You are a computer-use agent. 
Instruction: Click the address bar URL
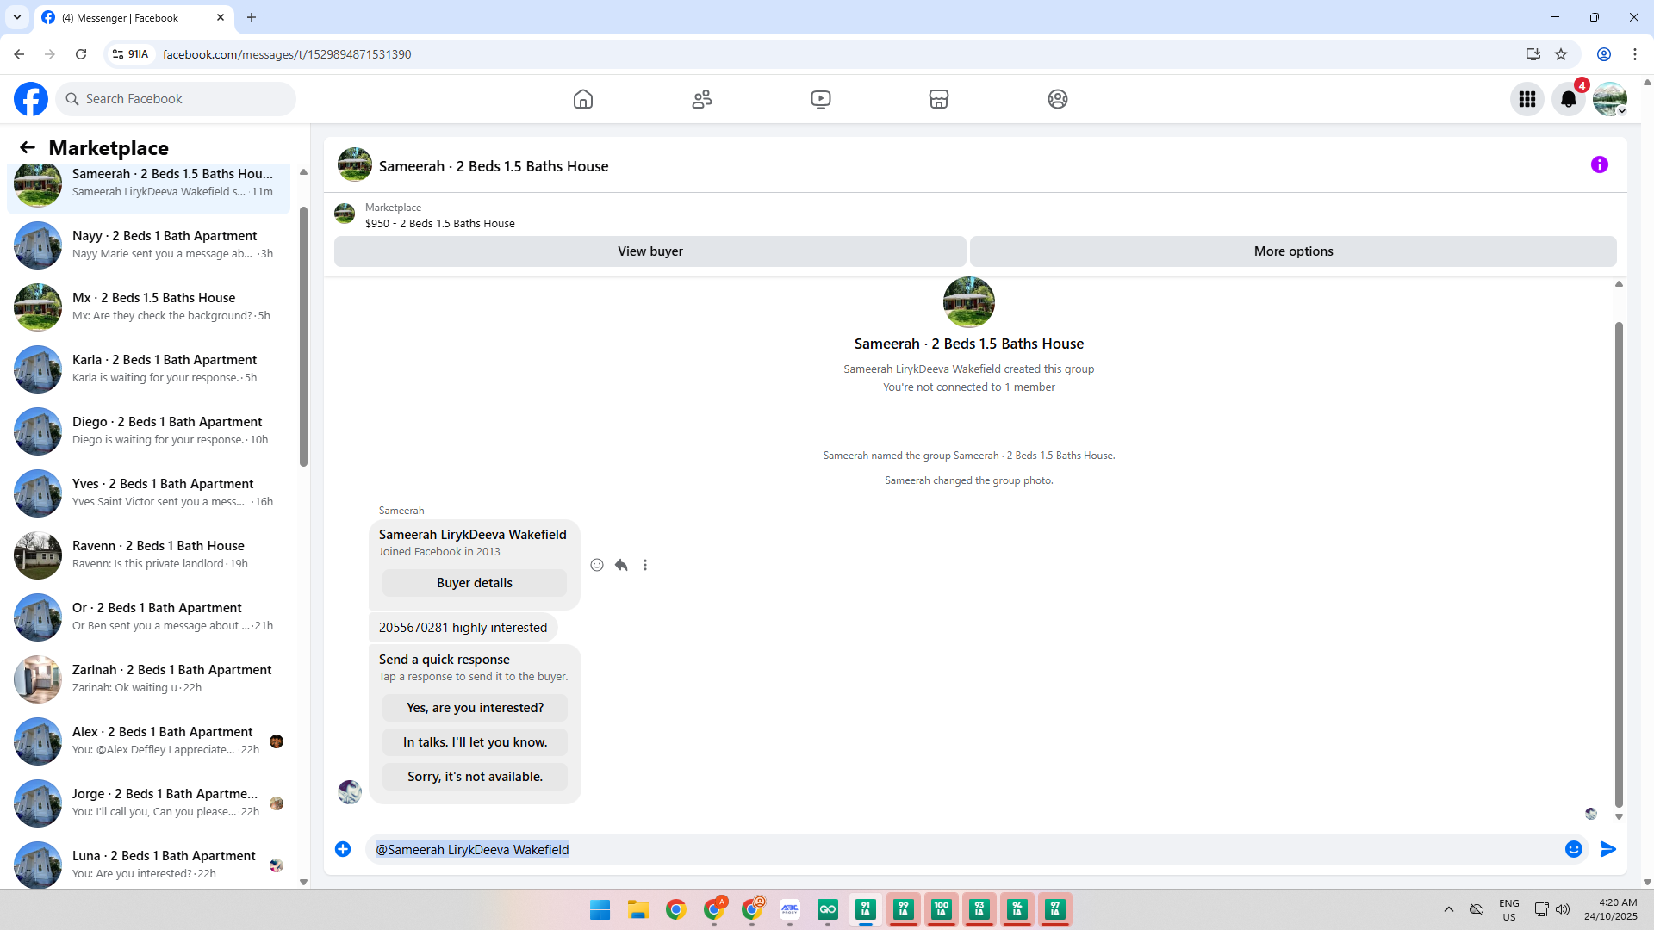[287, 54]
